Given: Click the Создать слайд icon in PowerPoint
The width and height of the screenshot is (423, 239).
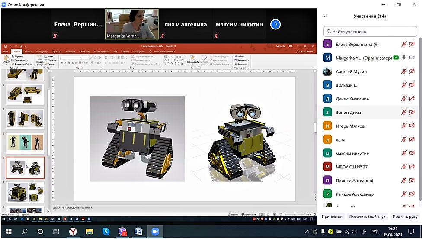Looking at the screenshot, I should tap(40, 59).
